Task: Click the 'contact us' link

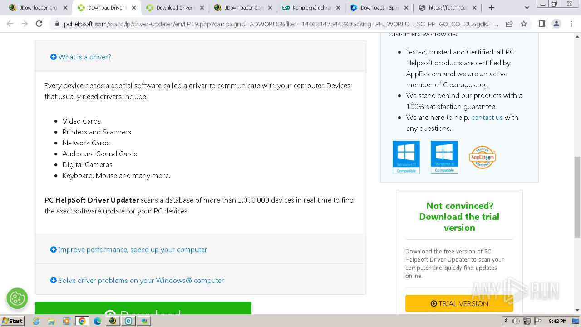Action: (487, 117)
